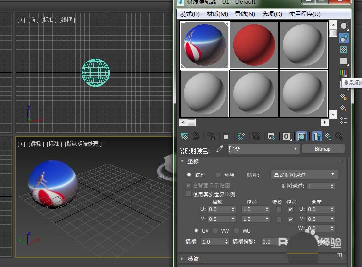Click the 模糊 value input field
The height and width of the screenshot is (267, 362).
click(x=211, y=241)
